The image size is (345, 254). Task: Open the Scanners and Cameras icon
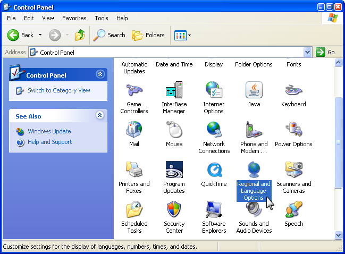pos(294,169)
